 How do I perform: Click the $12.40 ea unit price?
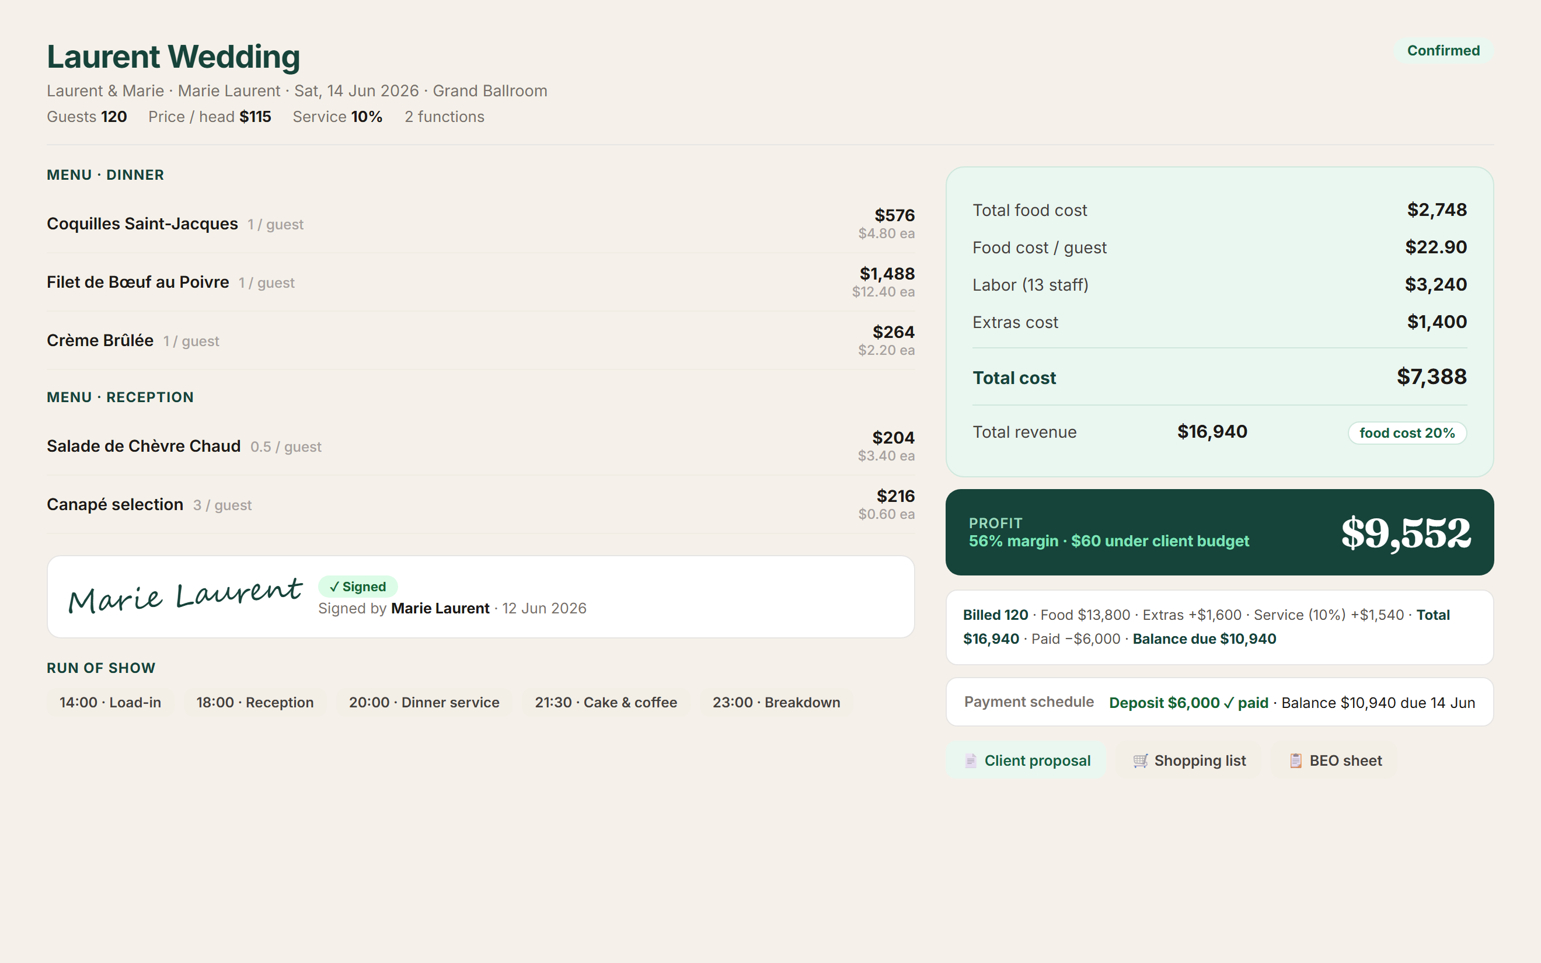(x=883, y=292)
